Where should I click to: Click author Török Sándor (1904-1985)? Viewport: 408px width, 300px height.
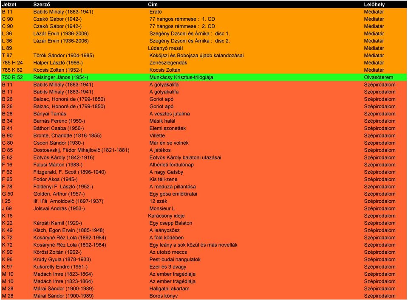coord(63,55)
